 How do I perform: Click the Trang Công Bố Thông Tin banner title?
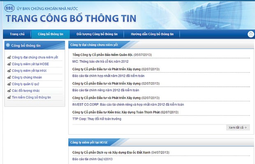(71, 18)
